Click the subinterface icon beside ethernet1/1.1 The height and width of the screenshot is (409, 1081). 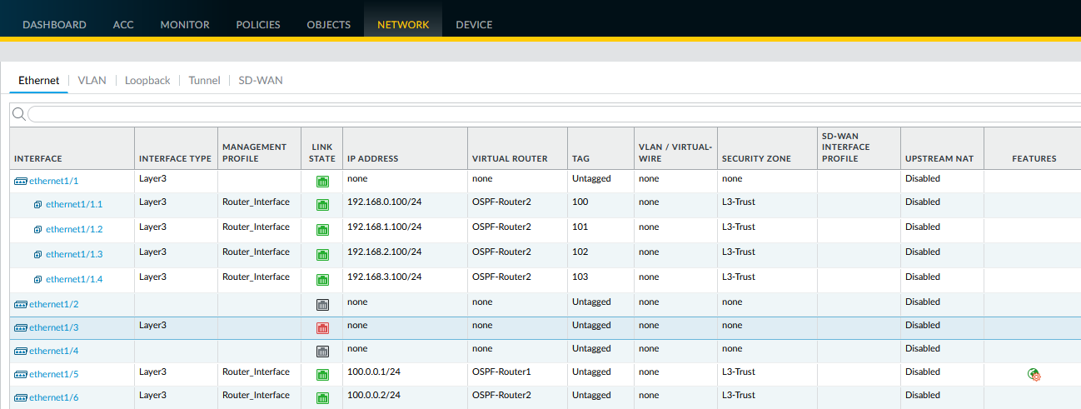coord(37,205)
